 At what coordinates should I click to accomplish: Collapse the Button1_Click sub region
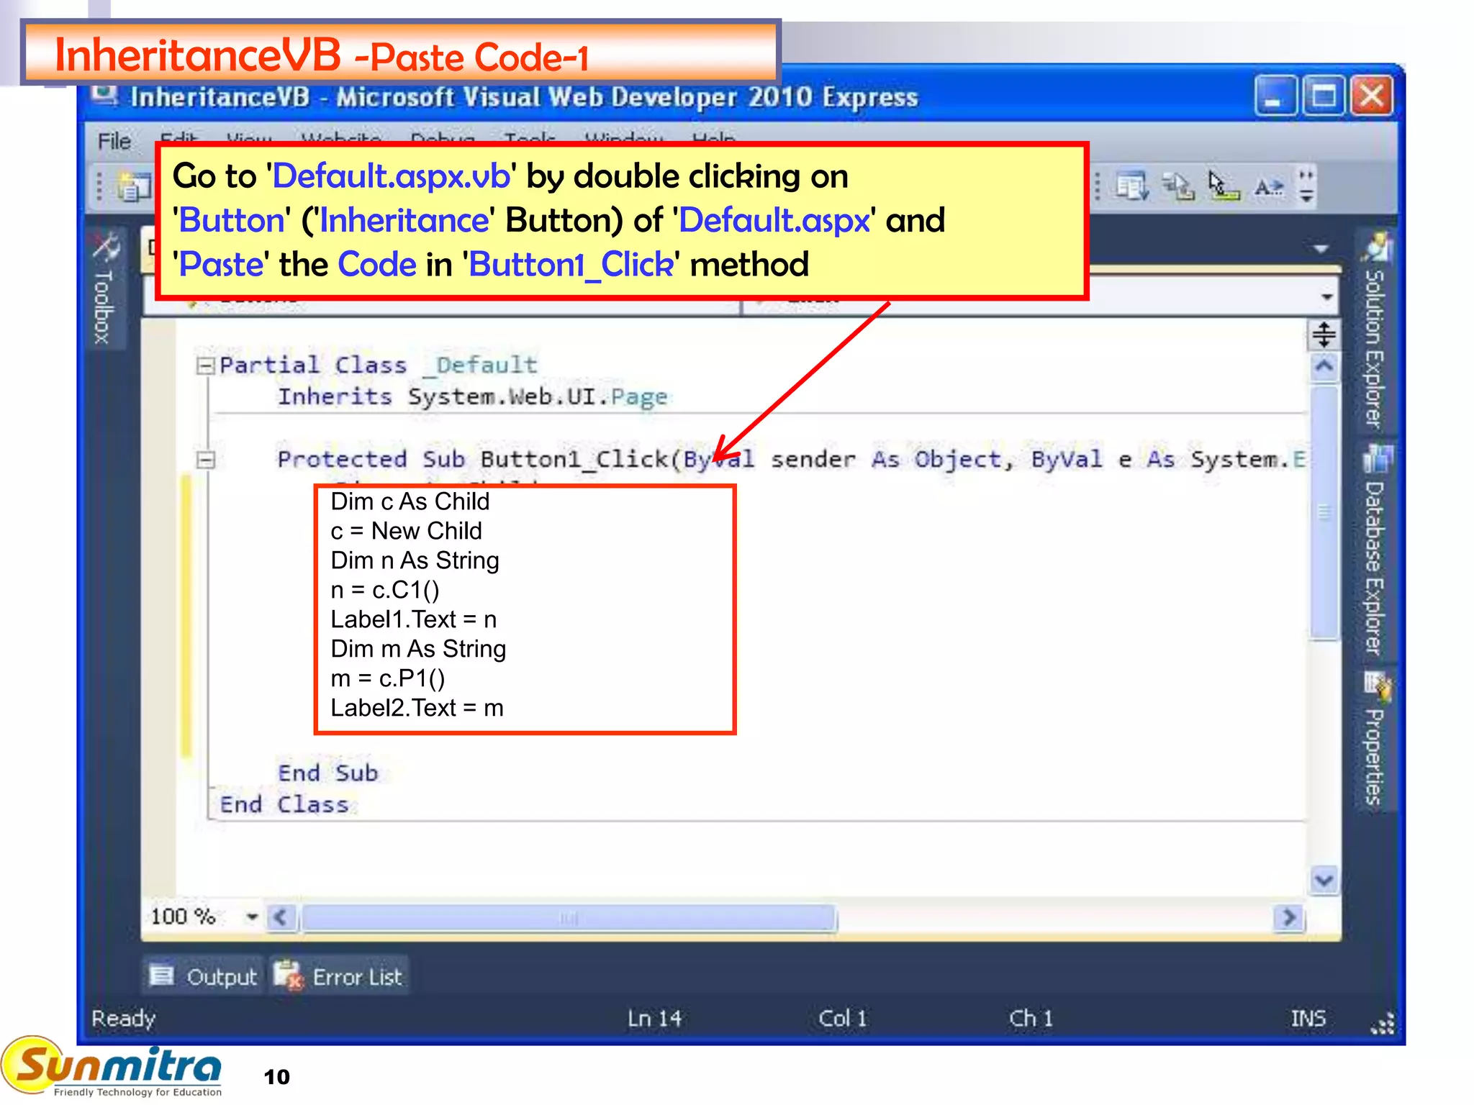206,460
